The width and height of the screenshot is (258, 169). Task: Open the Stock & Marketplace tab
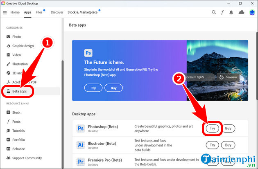point(82,12)
